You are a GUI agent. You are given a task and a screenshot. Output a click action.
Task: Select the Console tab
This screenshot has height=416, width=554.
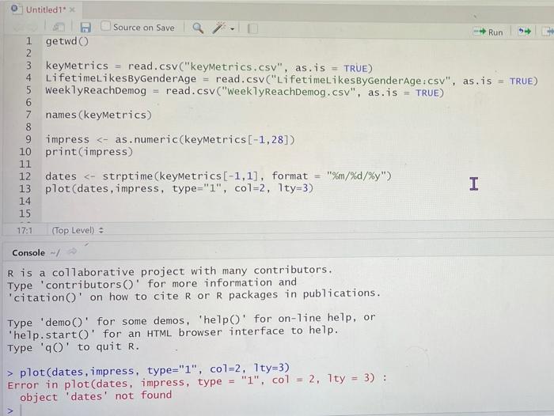28,253
